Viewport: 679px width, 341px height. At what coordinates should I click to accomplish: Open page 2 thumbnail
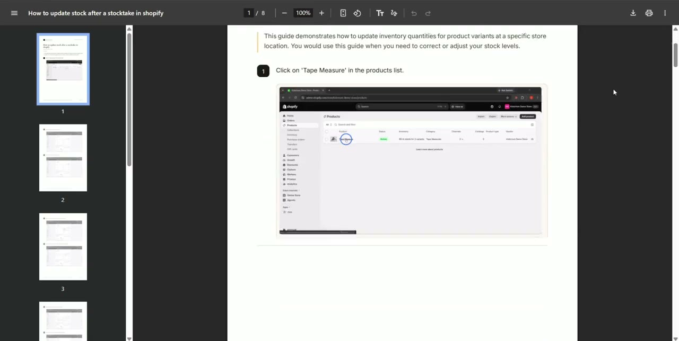pos(63,158)
